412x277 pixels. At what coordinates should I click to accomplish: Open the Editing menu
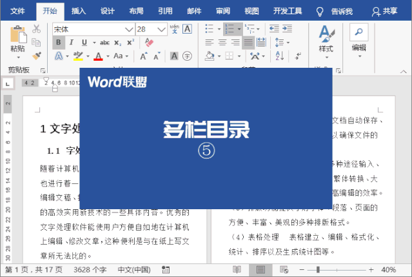tap(359, 41)
